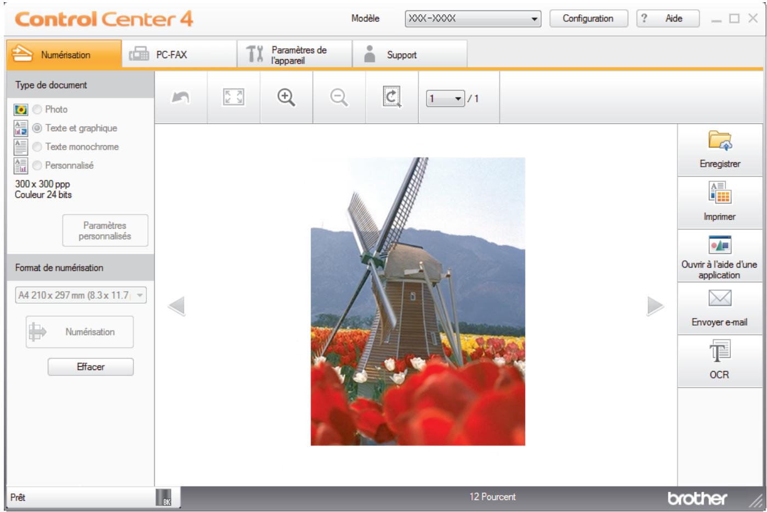Viewport: 767px width, 512px height.
Task: Click the Configuration button
Action: [x=588, y=18]
